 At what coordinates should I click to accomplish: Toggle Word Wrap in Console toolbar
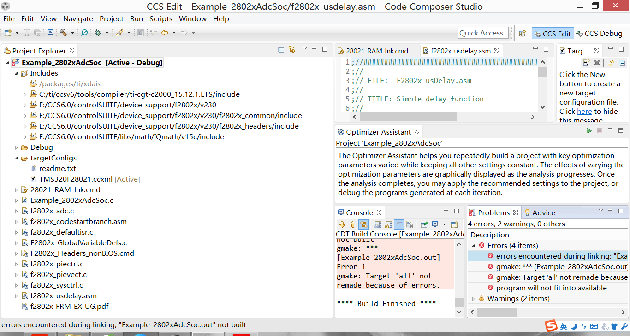399,224
